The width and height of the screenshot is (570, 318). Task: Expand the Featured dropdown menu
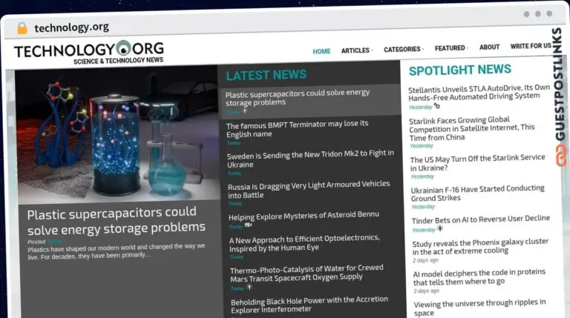(451, 48)
